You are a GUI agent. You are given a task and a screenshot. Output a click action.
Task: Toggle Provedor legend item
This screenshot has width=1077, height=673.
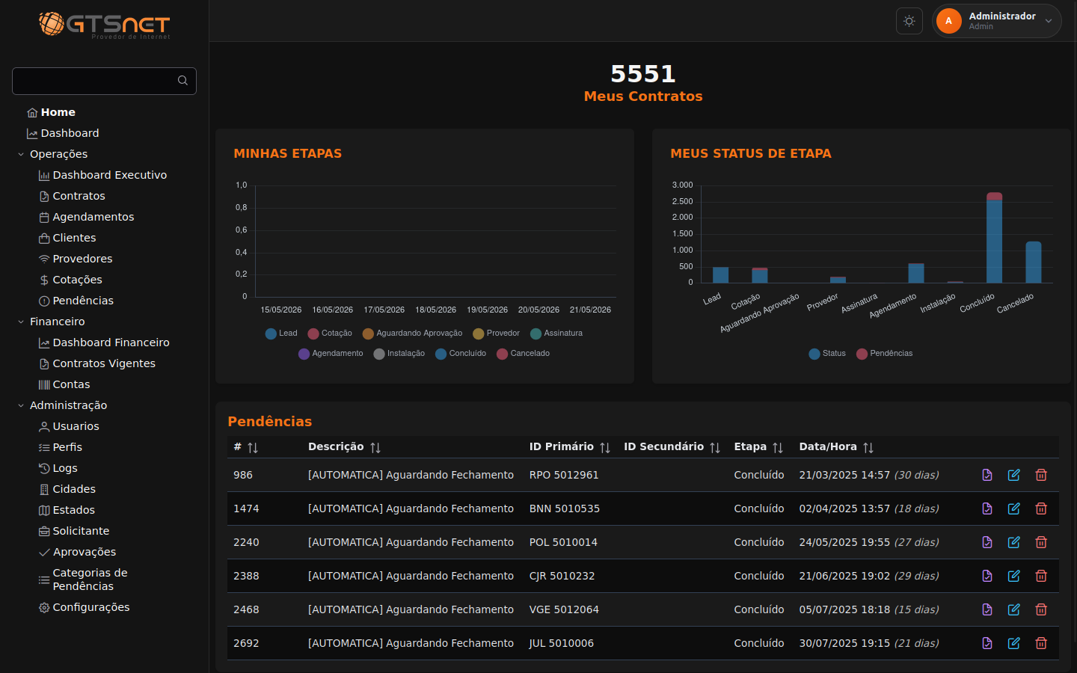pos(496,334)
